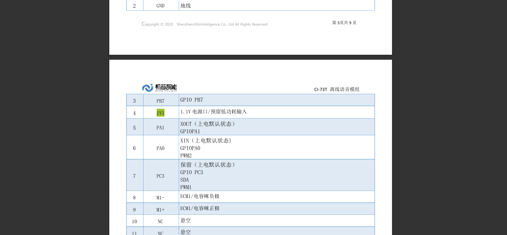Select the PC3 pin name cell
This screenshot has height=235, width=507.
pyautogui.click(x=161, y=176)
